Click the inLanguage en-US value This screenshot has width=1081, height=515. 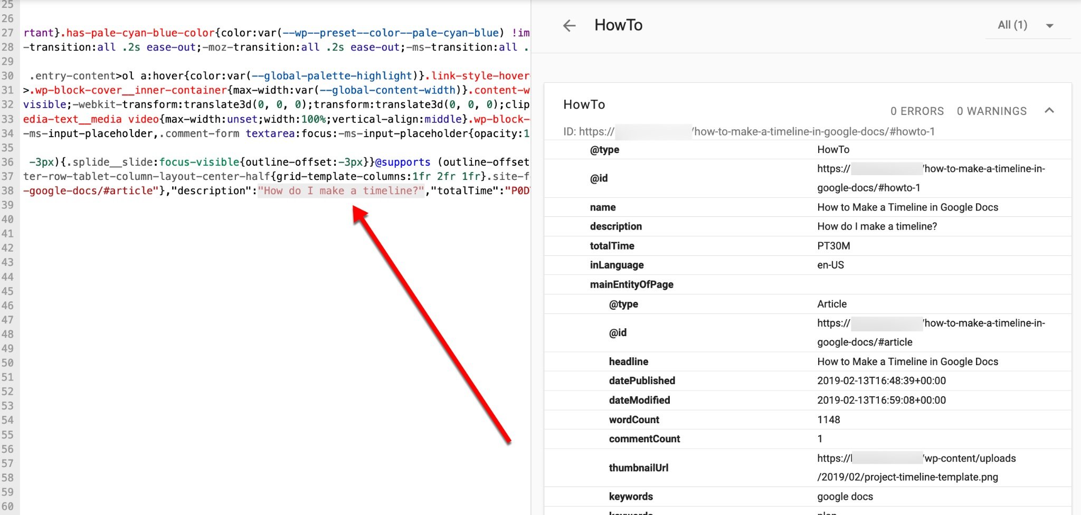(830, 265)
